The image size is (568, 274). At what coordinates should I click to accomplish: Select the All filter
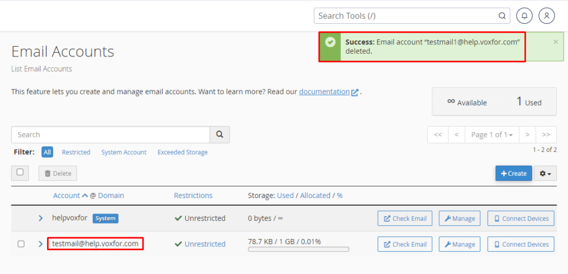(x=47, y=152)
